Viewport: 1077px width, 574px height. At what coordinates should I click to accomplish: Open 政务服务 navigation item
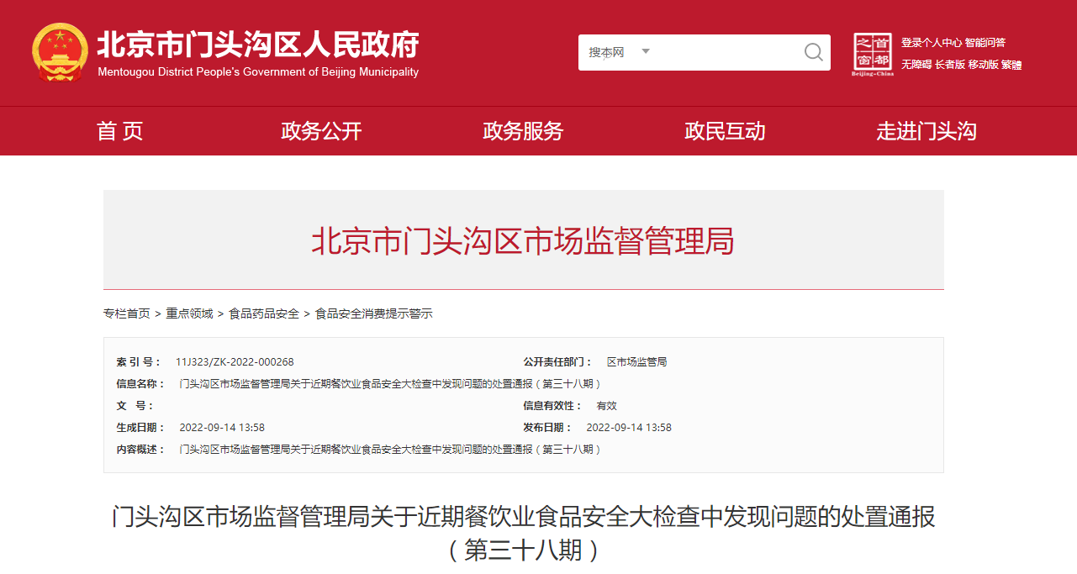point(523,131)
